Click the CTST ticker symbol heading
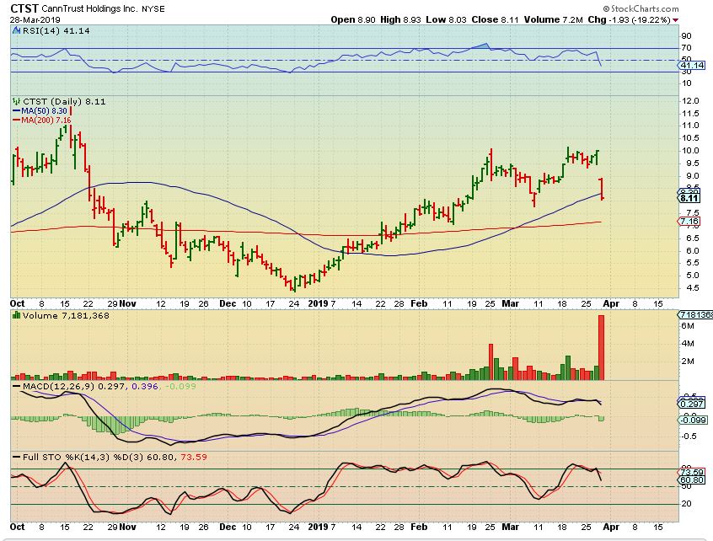Screen dimensions: 713x541 click(24, 8)
